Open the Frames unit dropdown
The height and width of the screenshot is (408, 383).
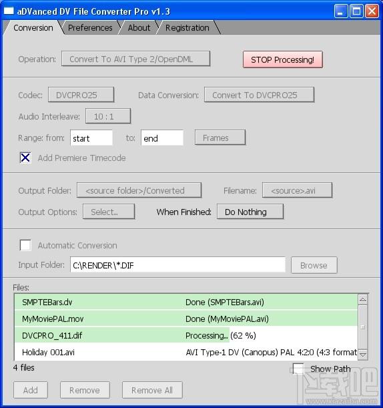pyautogui.click(x=220, y=138)
